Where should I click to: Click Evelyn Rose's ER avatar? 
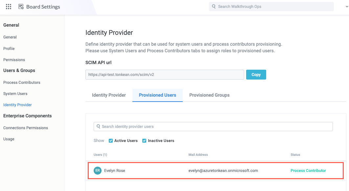[x=97, y=171]
